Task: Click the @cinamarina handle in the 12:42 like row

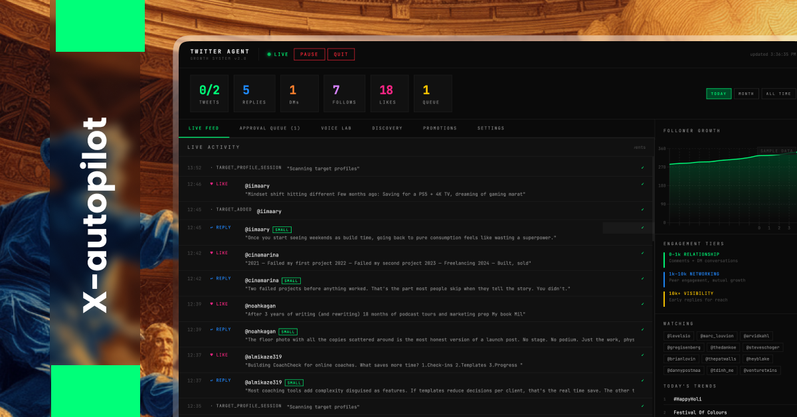Action: [x=262, y=255]
